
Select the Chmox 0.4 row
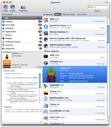(75, 106)
